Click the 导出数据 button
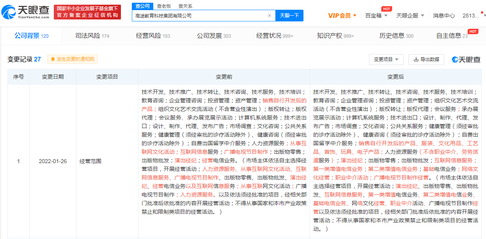Viewport: 486px width, 239px height. point(426,60)
